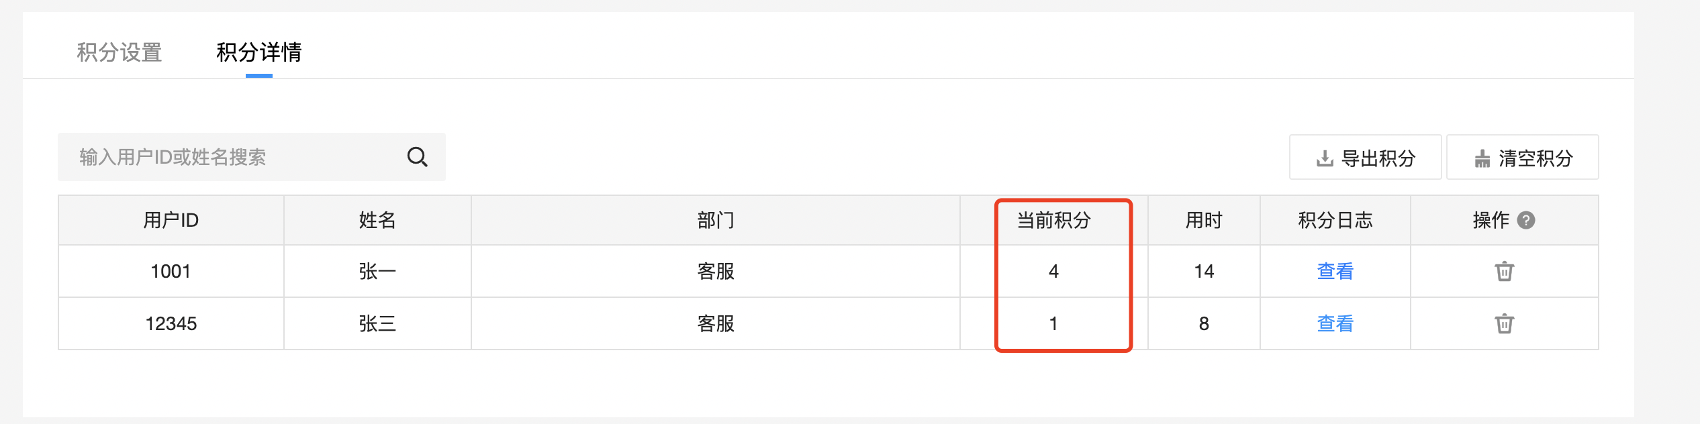
Task: Delete points record for user 1001
Action: pos(1504,272)
